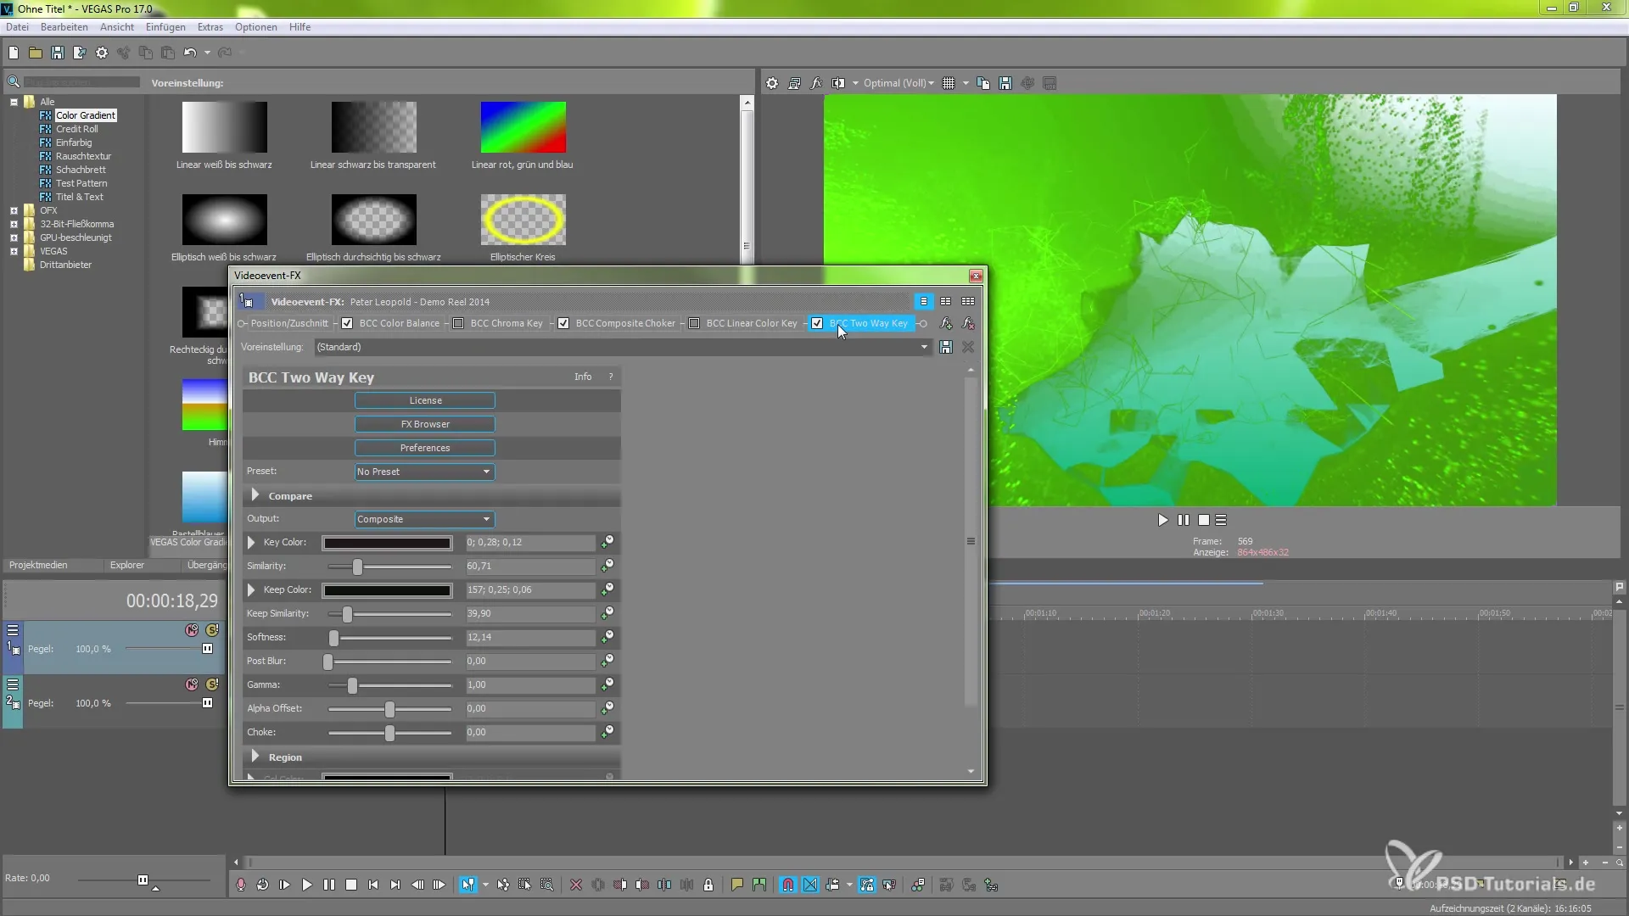Disable the BCC Color Balance checkbox
Image resolution: width=1629 pixels, height=916 pixels.
[347, 323]
